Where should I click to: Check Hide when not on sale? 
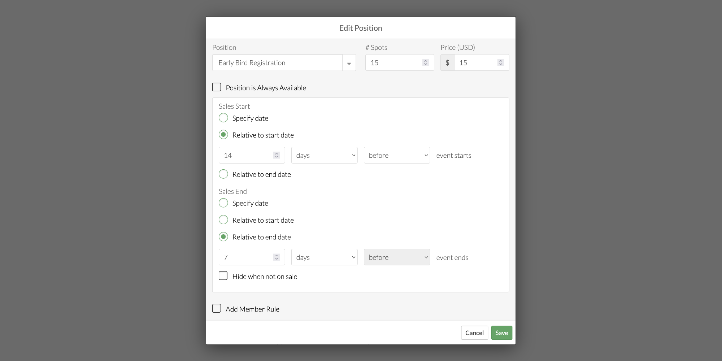[x=223, y=276]
